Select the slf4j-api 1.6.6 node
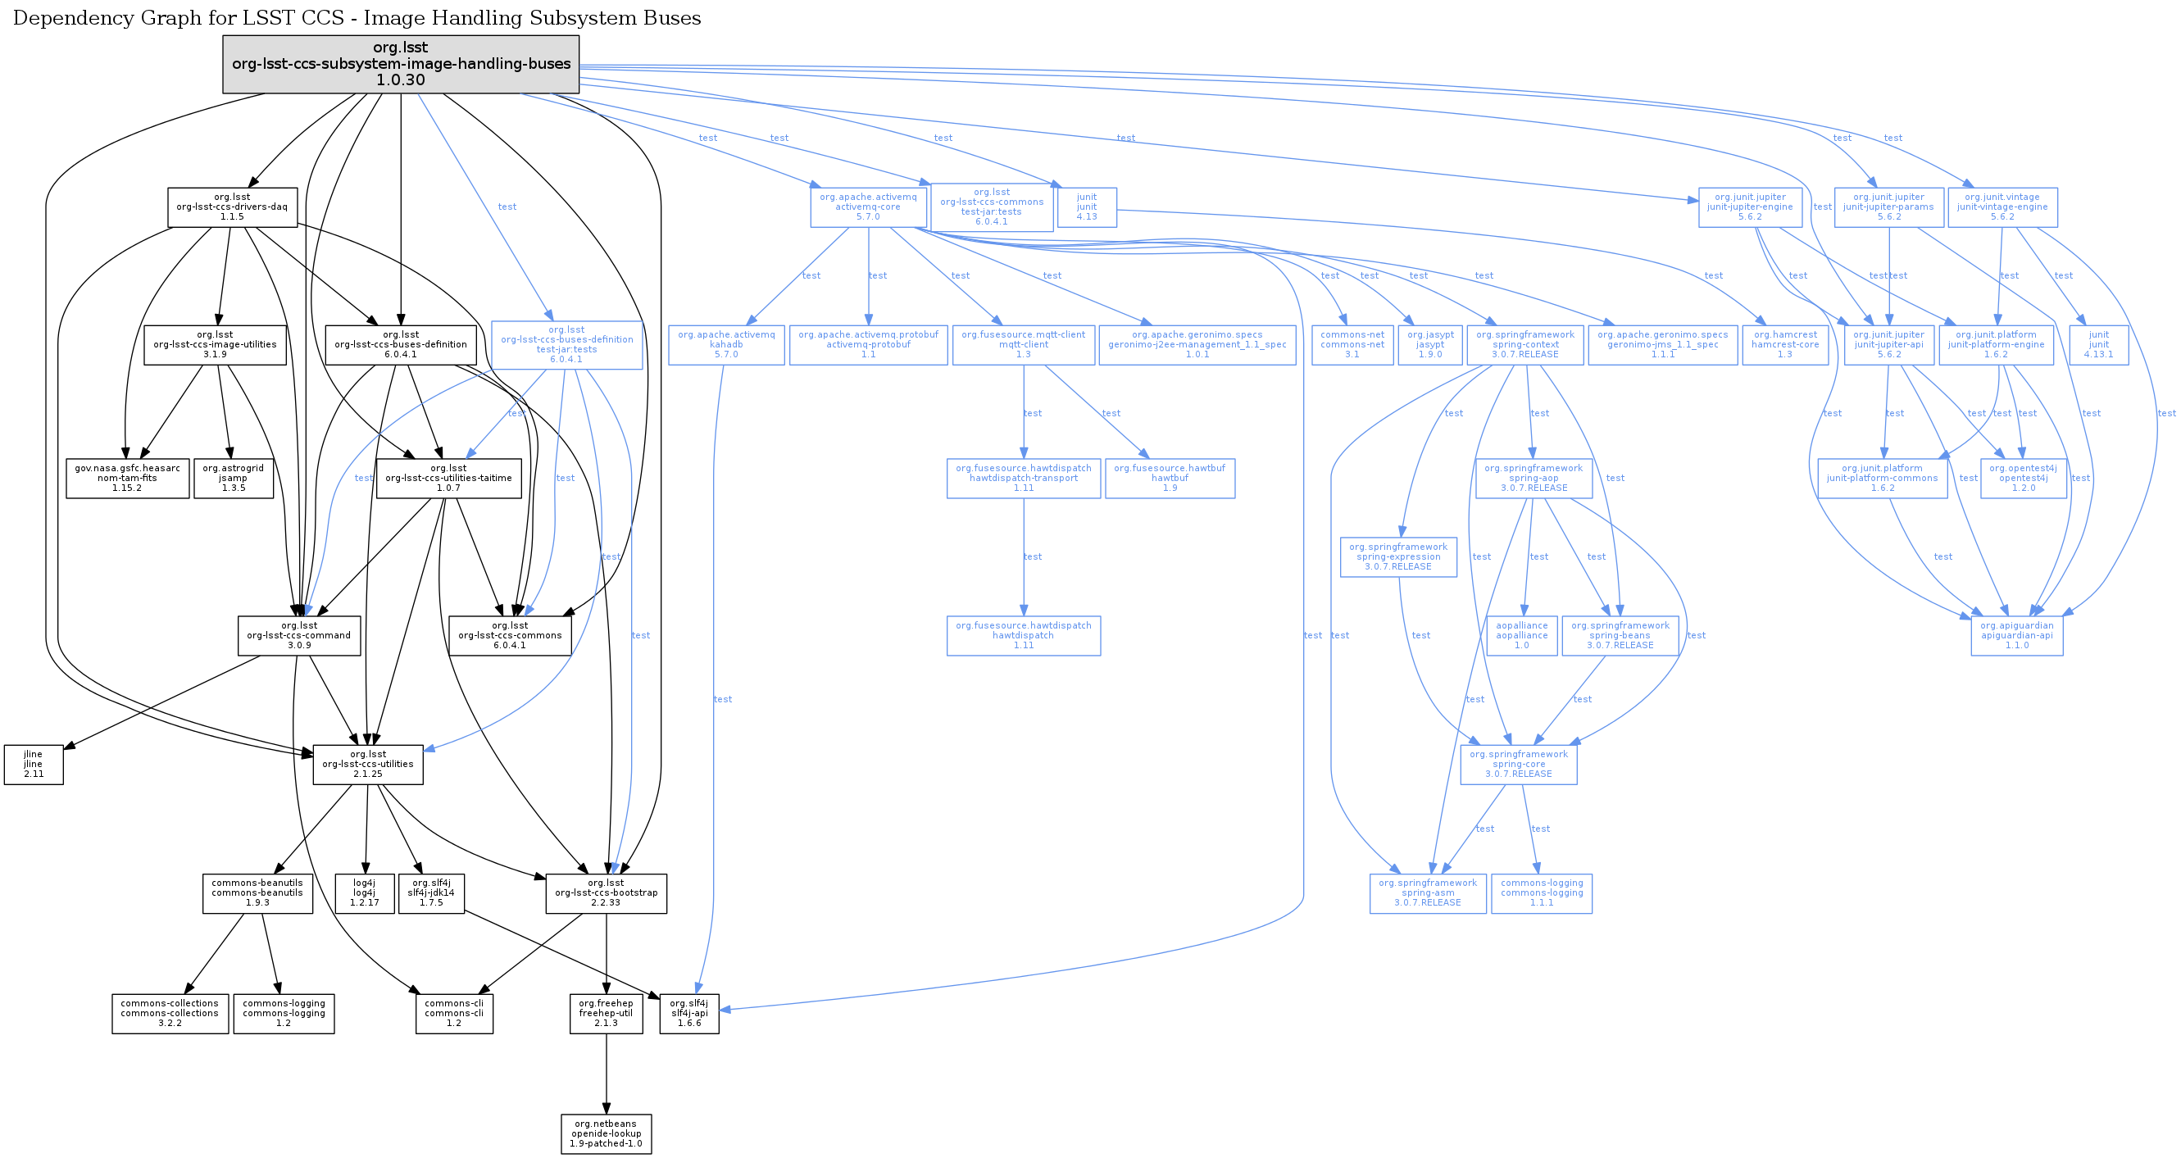Image resolution: width=2181 pixels, height=1158 pixels. (689, 1013)
